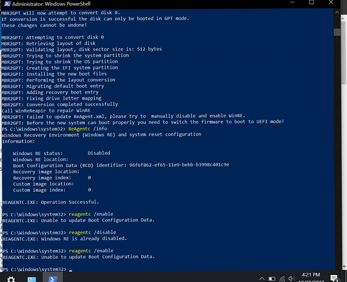Screen dimensions: 347x282
Task: Open the Action Center notification icon
Action: (334, 278)
